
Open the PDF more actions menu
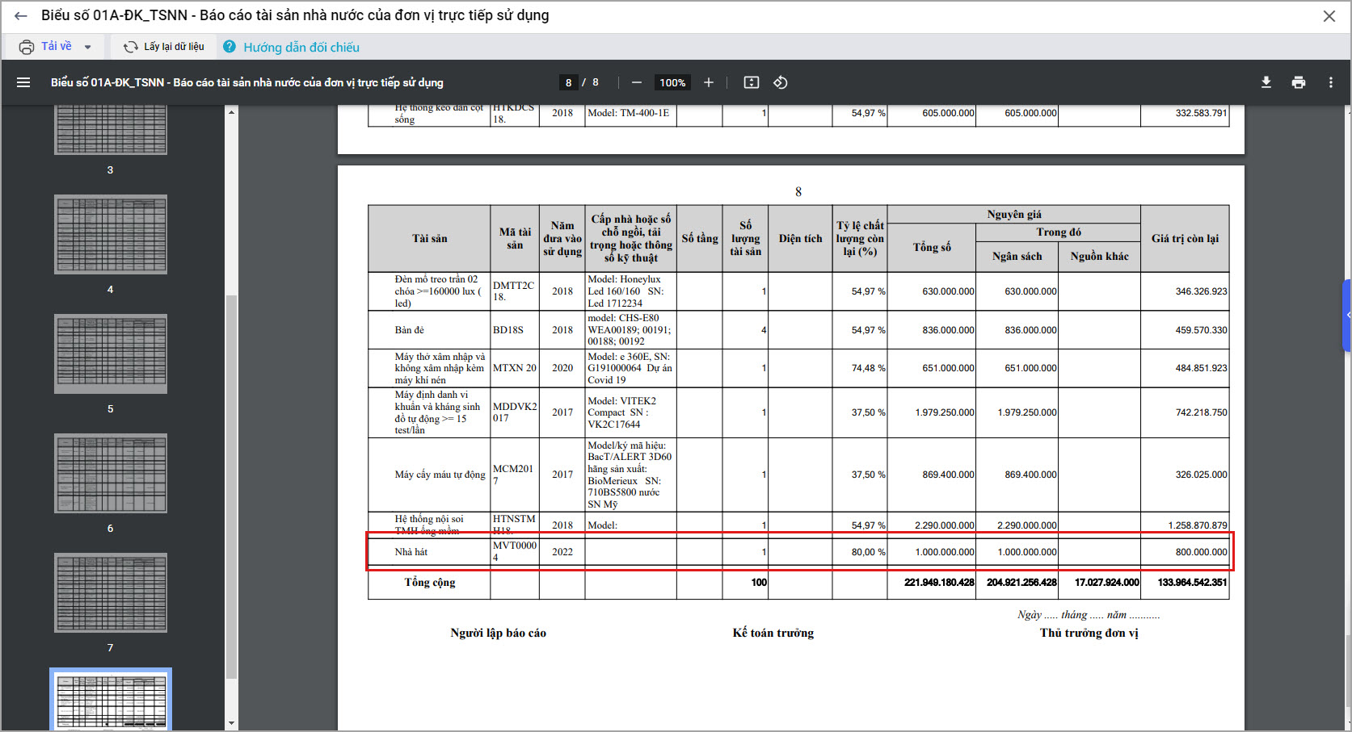(x=1331, y=82)
